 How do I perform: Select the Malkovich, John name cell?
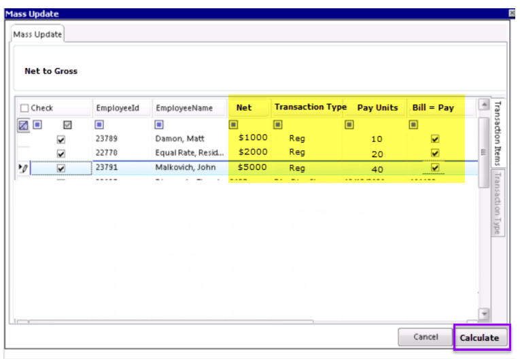[186, 167]
